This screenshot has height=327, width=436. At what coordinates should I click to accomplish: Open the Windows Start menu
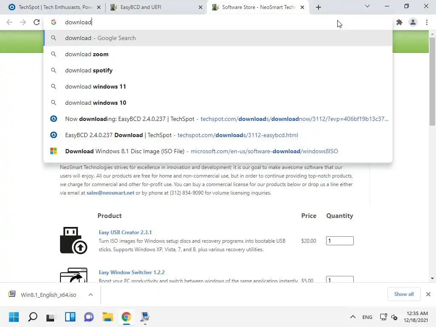coord(14,317)
